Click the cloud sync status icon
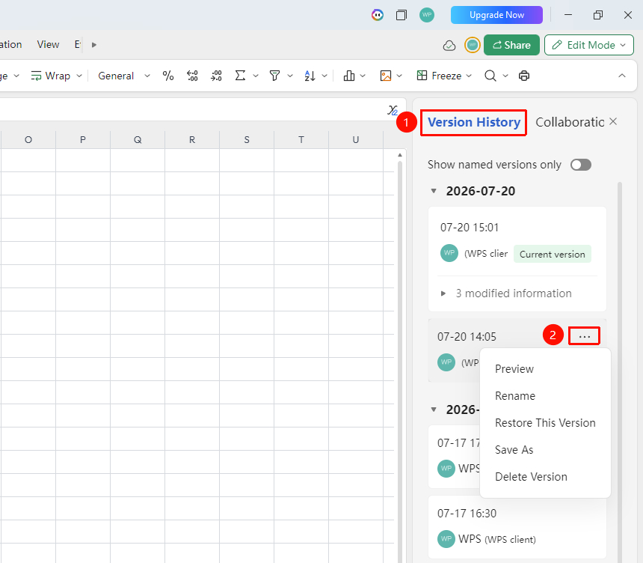643x563 pixels. click(x=449, y=45)
